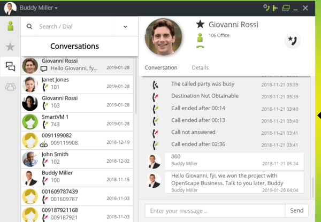Open the Conversations chat icon in sidebar

click(x=10, y=67)
